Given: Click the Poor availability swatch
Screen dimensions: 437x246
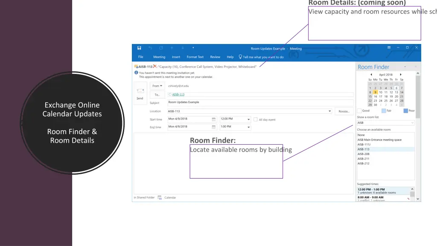Looking at the screenshot, I should click(x=406, y=111).
